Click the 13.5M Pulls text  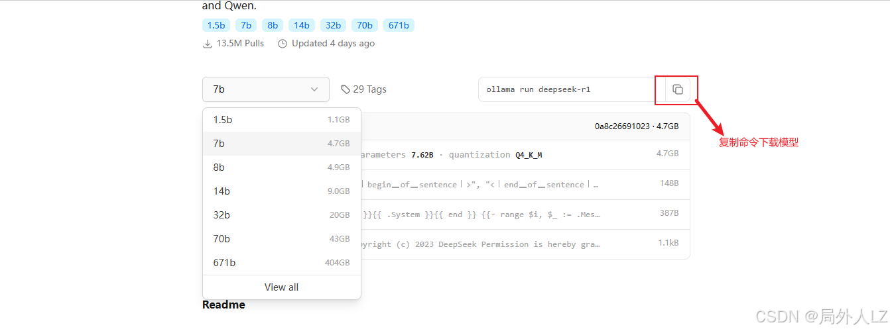point(240,44)
